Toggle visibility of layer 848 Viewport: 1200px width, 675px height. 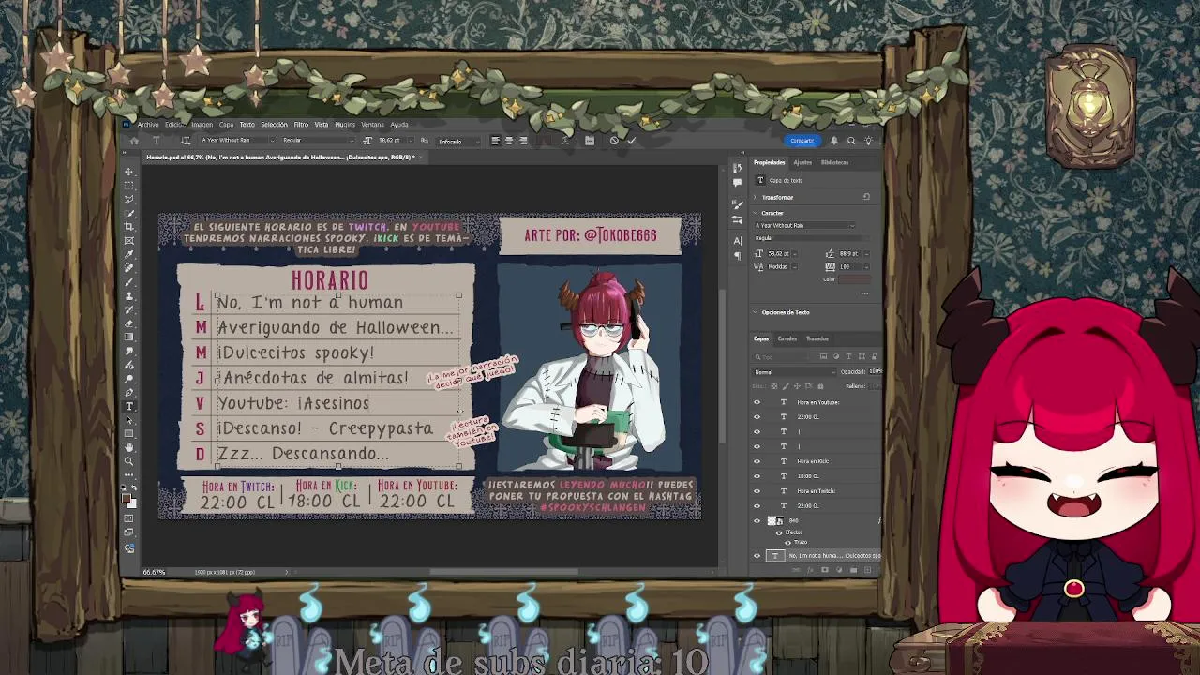(757, 520)
